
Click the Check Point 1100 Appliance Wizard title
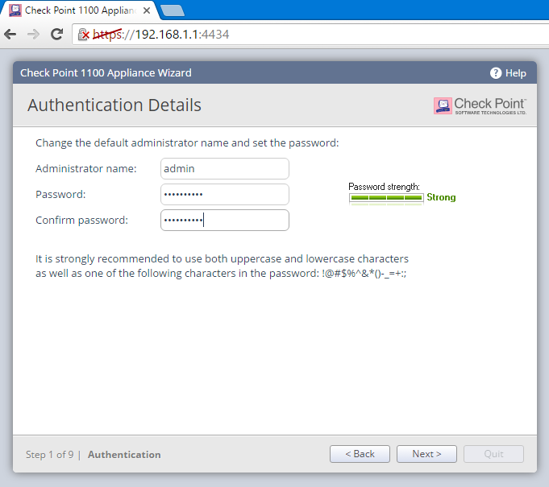106,72
